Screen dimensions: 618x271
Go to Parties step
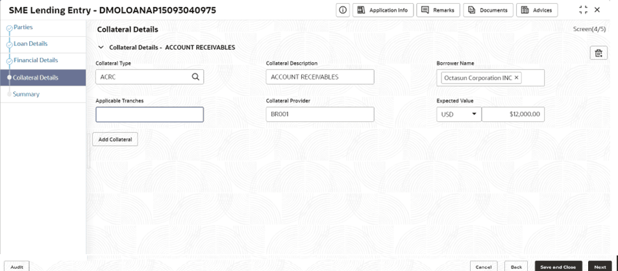(x=23, y=27)
